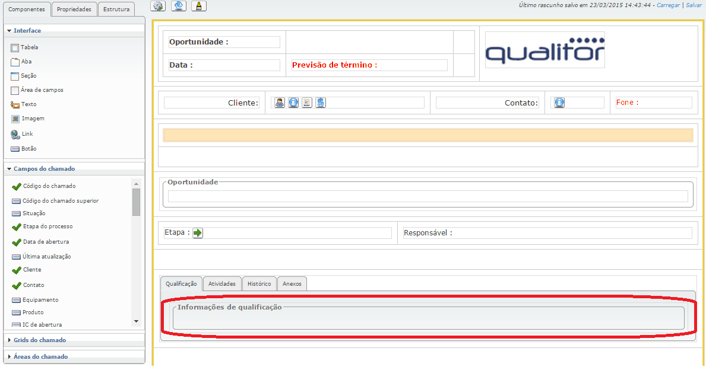This screenshot has height=367, width=706.
Task: Click the Carregar link
Action: pyautogui.click(x=668, y=5)
